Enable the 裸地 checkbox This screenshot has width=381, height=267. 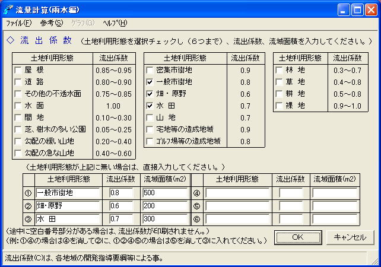click(x=280, y=106)
